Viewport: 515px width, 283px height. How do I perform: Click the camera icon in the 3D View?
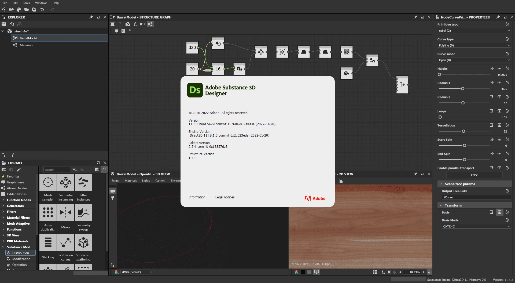pos(113,191)
